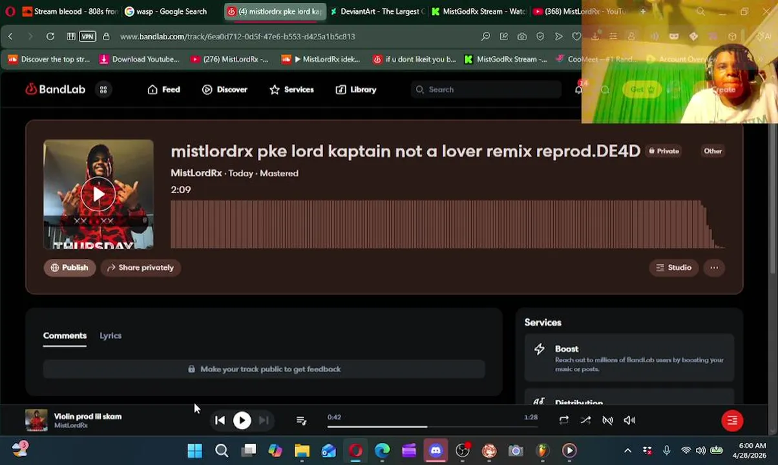The height and width of the screenshot is (465, 778).
Task: Open the notifications bell
Action: (579, 89)
